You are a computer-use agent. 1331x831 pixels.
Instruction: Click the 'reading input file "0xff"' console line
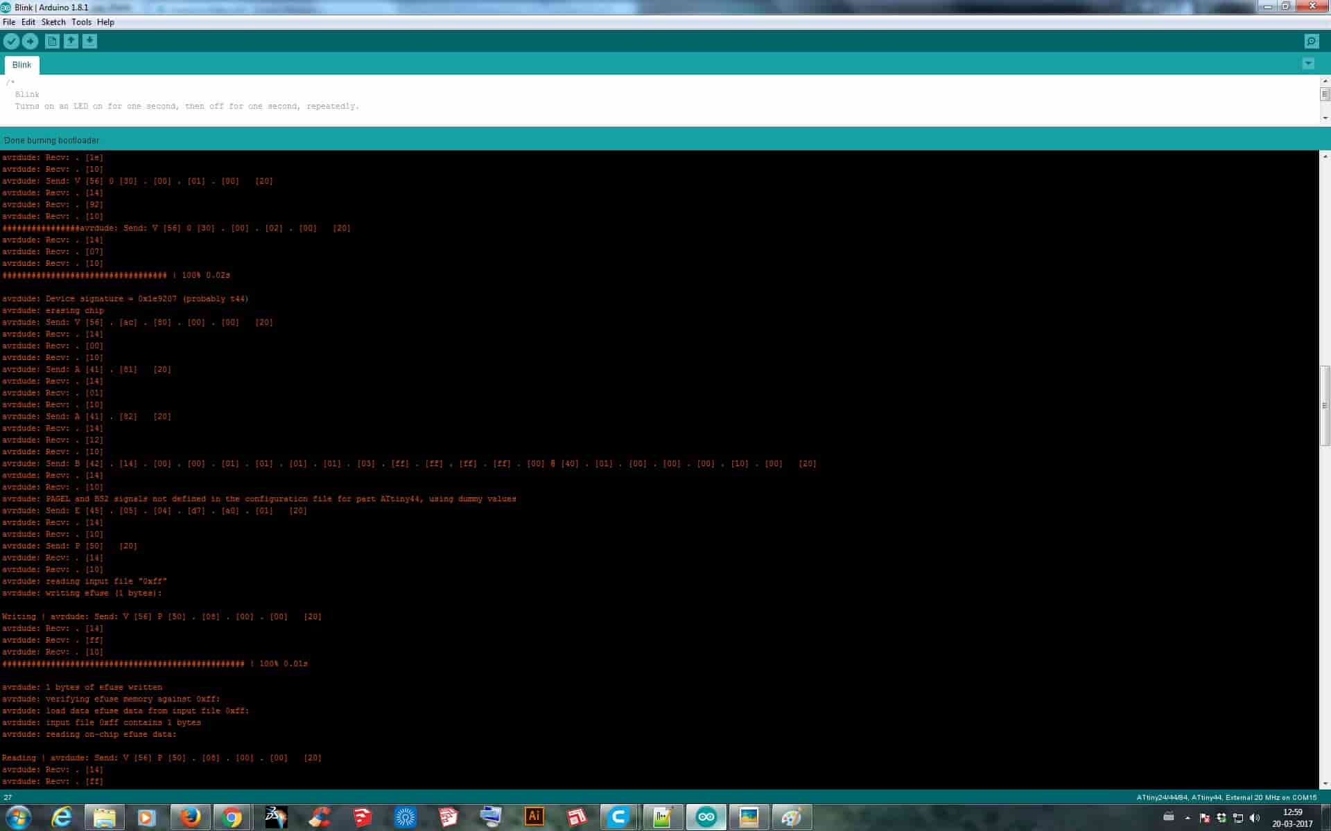click(x=85, y=582)
